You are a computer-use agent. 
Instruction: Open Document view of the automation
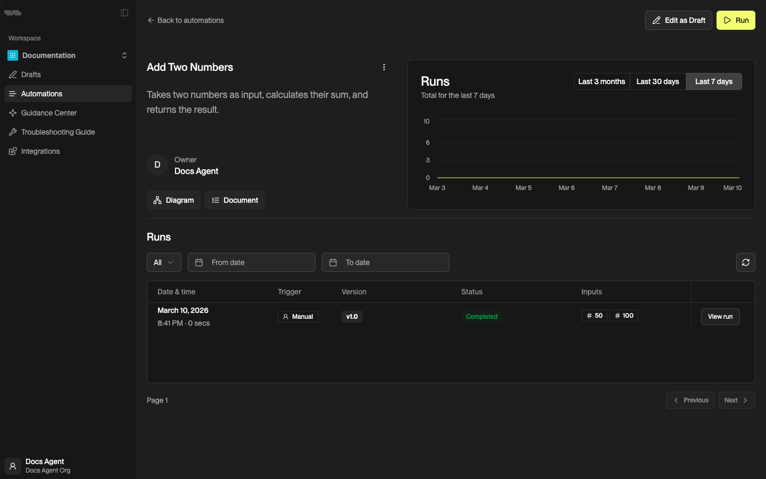(235, 200)
